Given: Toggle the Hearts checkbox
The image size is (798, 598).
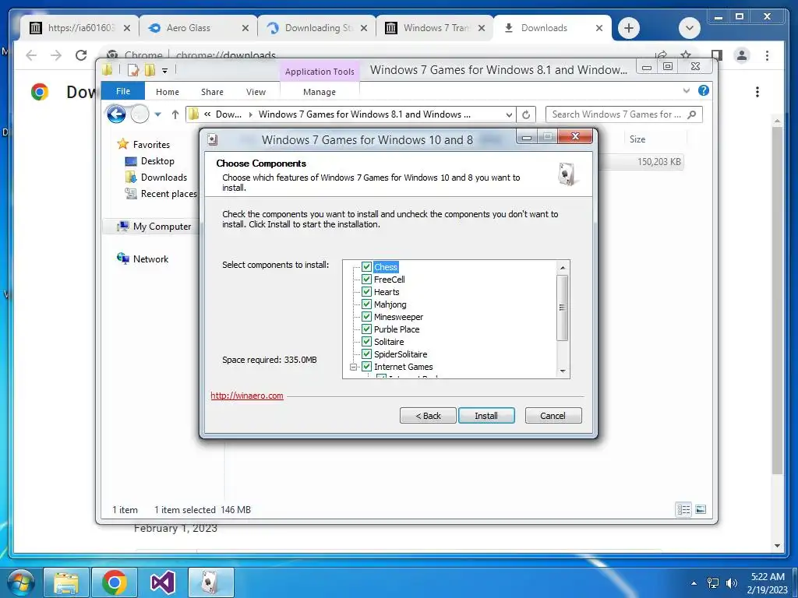Looking at the screenshot, I should (x=366, y=292).
